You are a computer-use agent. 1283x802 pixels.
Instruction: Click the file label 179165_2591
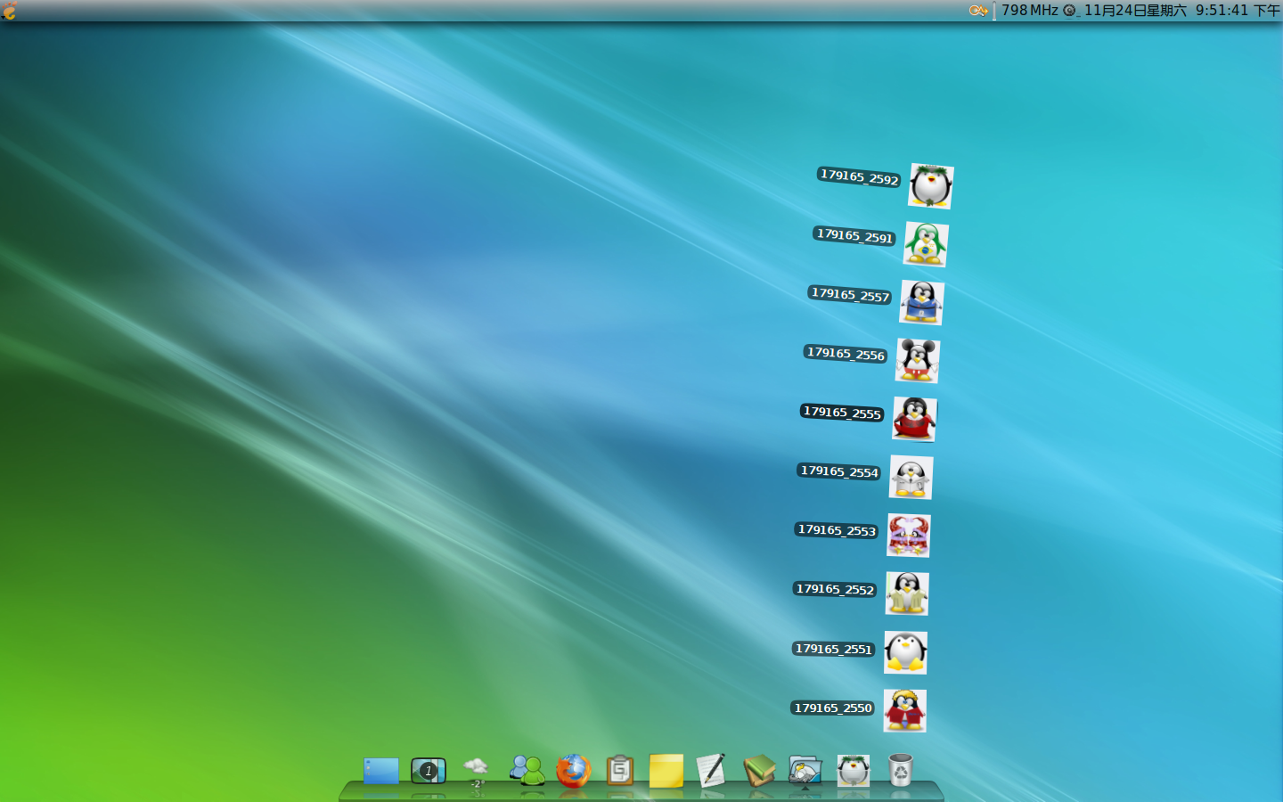[x=854, y=236]
